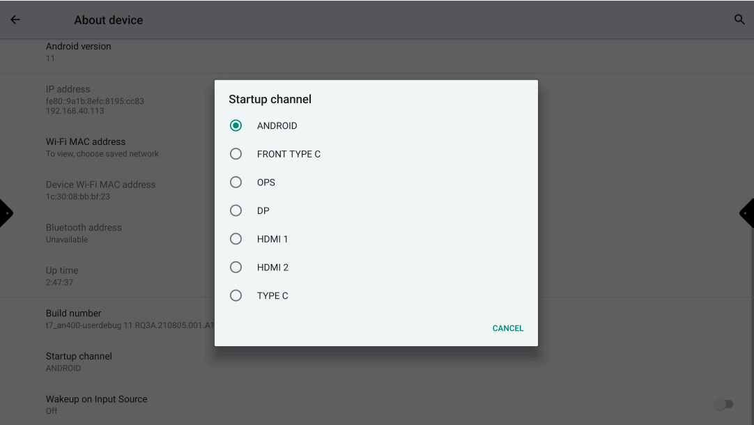Pick the DP radio option
Image resolution: width=754 pixels, height=425 pixels.
point(236,210)
